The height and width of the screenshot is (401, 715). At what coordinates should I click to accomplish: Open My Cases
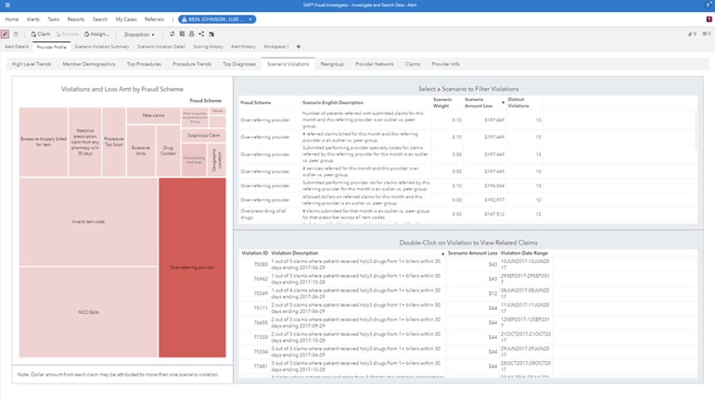[x=126, y=19]
